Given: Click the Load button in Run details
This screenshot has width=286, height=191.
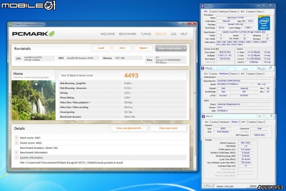Looking at the screenshot, I should point(101,48).
